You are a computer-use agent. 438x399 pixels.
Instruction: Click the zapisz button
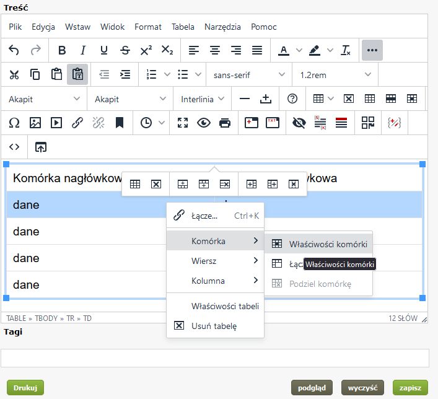click(x=410, y=388)
